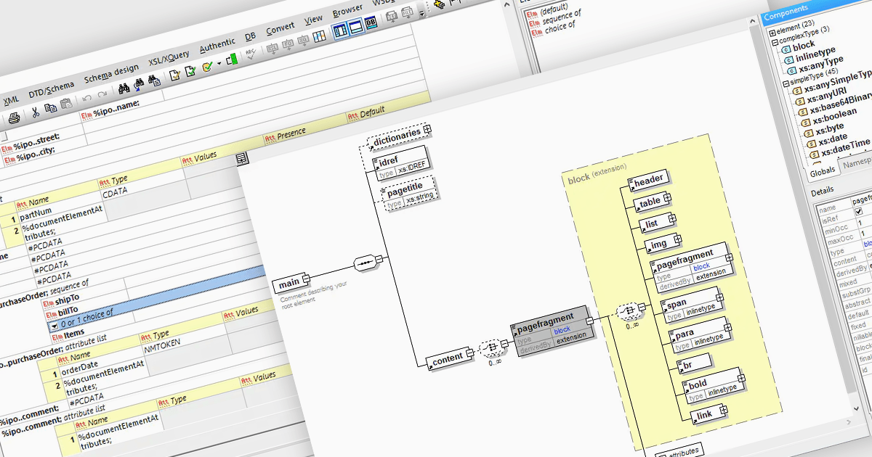The width and height of the screenshot is (872, 457).
Task: Collapse the simpleType (45) tree group
Action: click(785, 84)
